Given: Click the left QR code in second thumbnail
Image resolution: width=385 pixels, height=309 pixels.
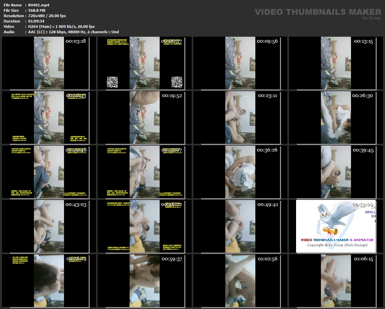Looking at the screenshot, I should pos(112,82).
